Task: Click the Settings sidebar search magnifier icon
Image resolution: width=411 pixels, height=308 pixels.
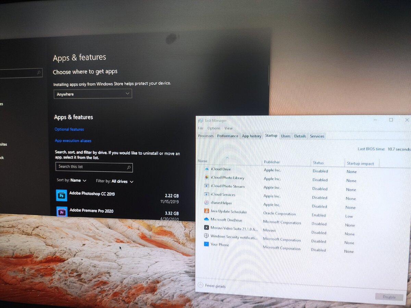Action: click(39, 73)
